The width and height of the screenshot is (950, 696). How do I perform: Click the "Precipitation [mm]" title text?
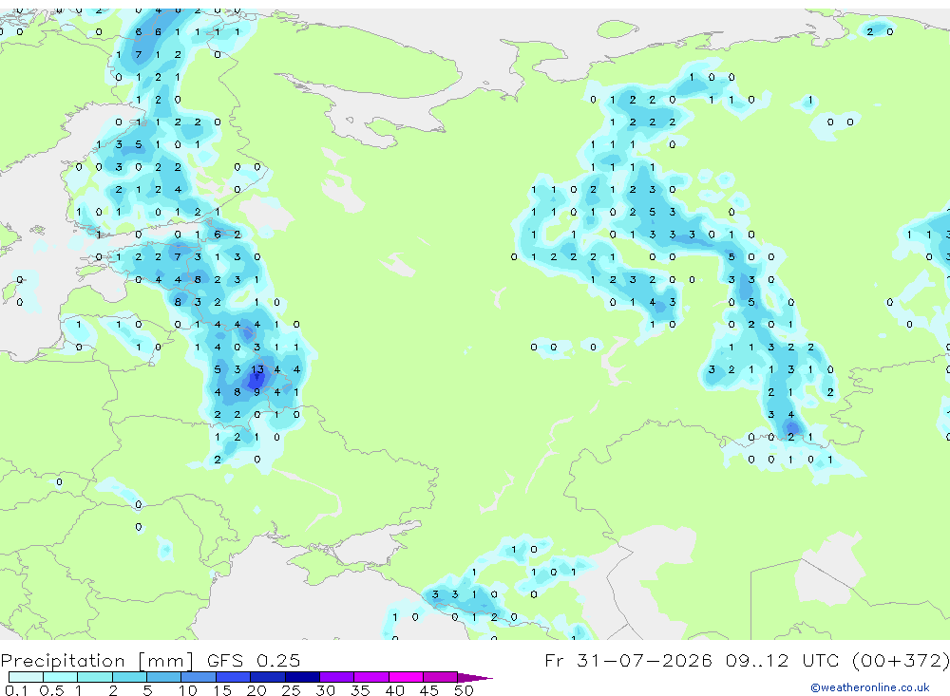97,661
